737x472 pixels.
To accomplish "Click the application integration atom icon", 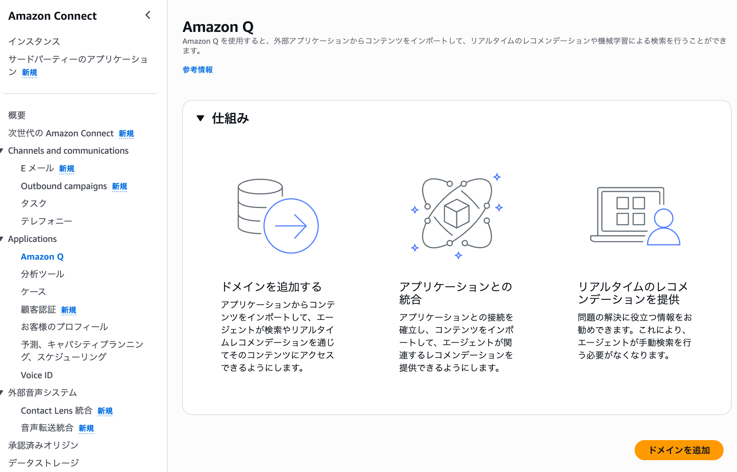I will [x=457, y=216].
